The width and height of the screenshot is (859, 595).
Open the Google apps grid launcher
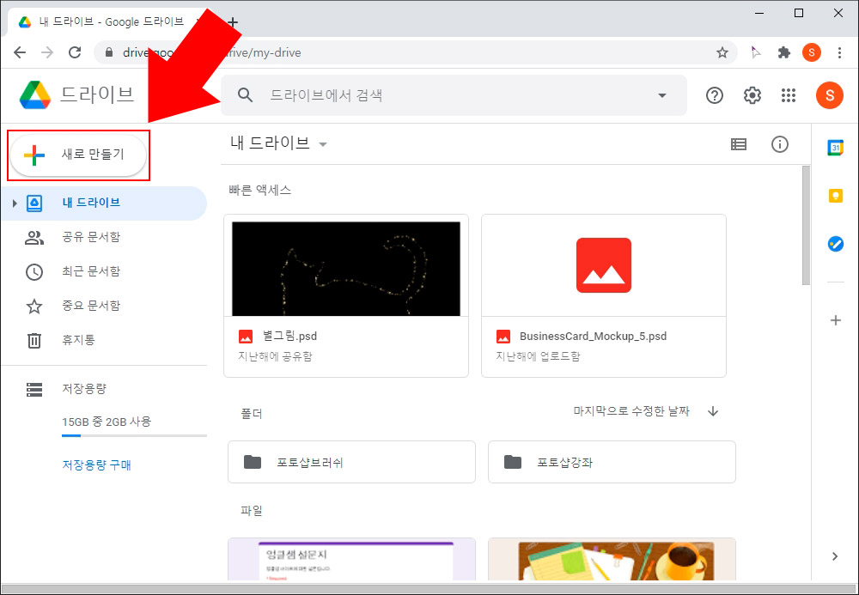tap(789, 95)
